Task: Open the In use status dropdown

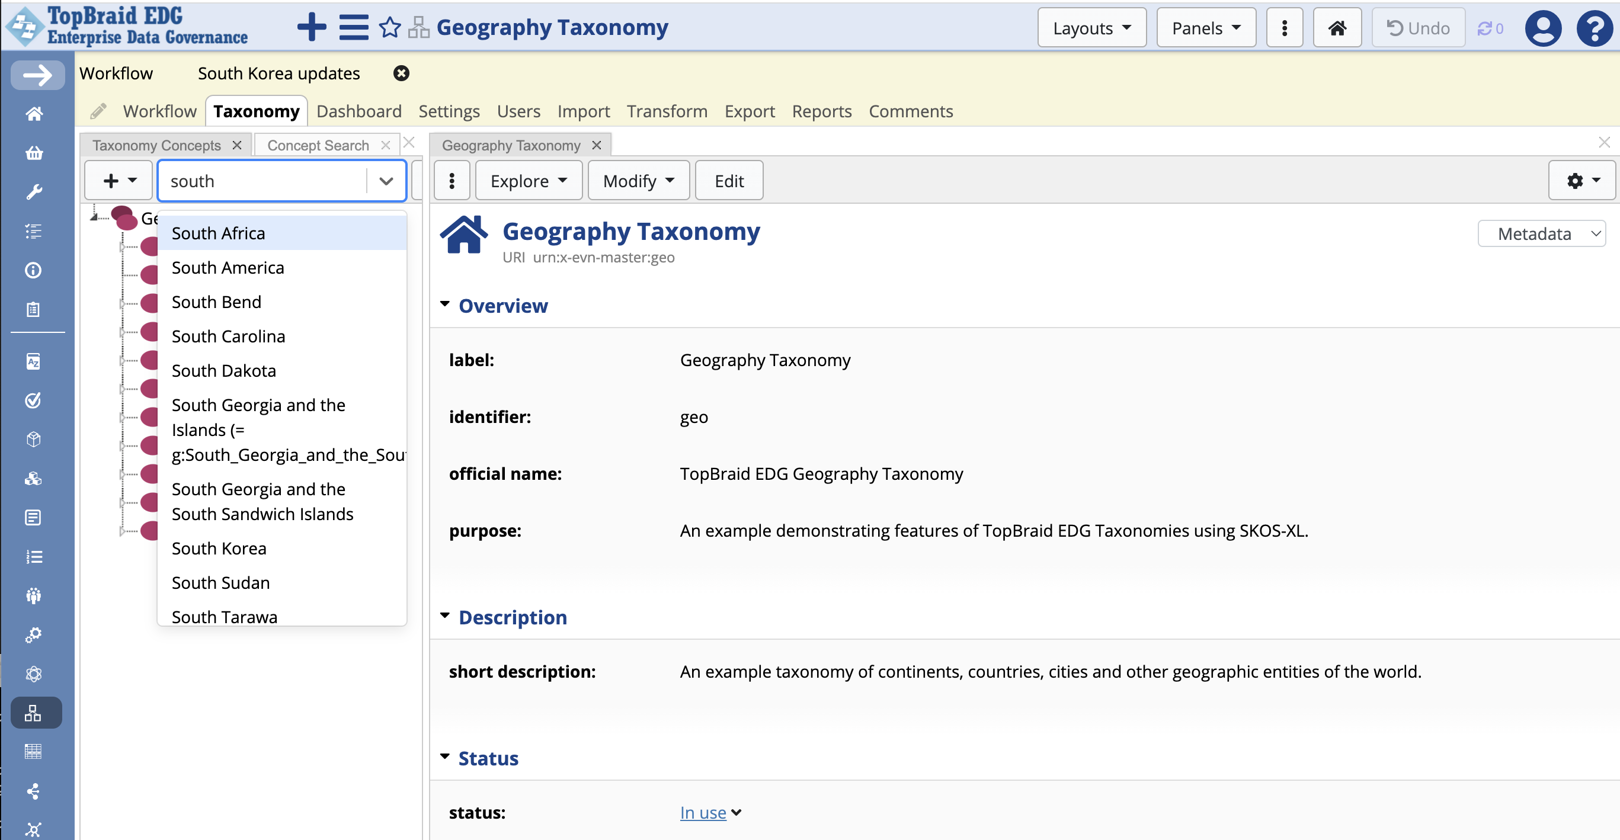Action: click(710, 812)
